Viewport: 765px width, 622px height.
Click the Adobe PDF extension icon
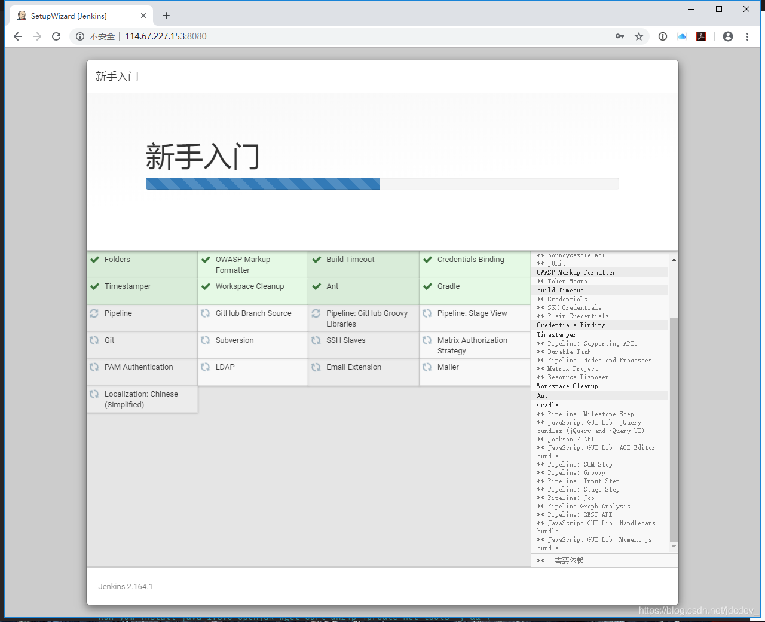coord(701,36)
